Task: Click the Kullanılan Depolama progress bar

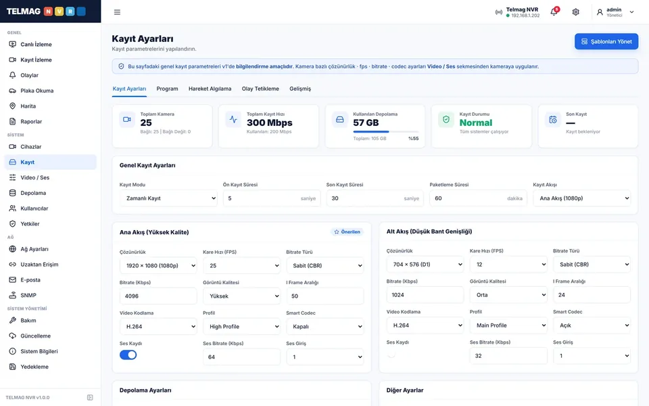Action: [386, 132]
